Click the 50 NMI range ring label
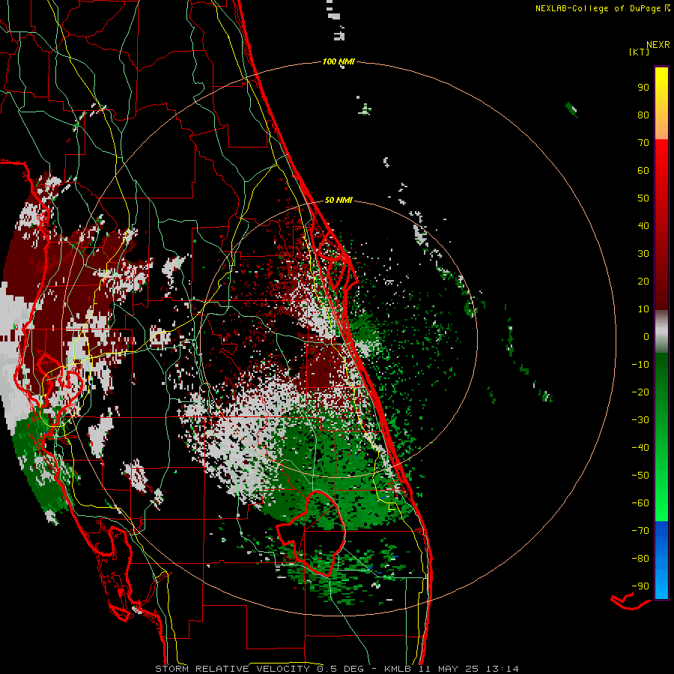This screenshot has height=674, width=674. 338,200
